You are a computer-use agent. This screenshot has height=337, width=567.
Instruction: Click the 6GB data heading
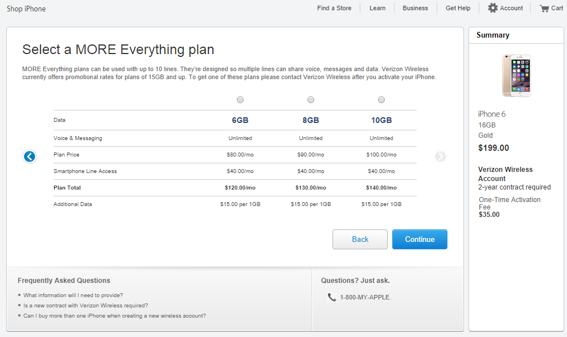tap(240, 120)
